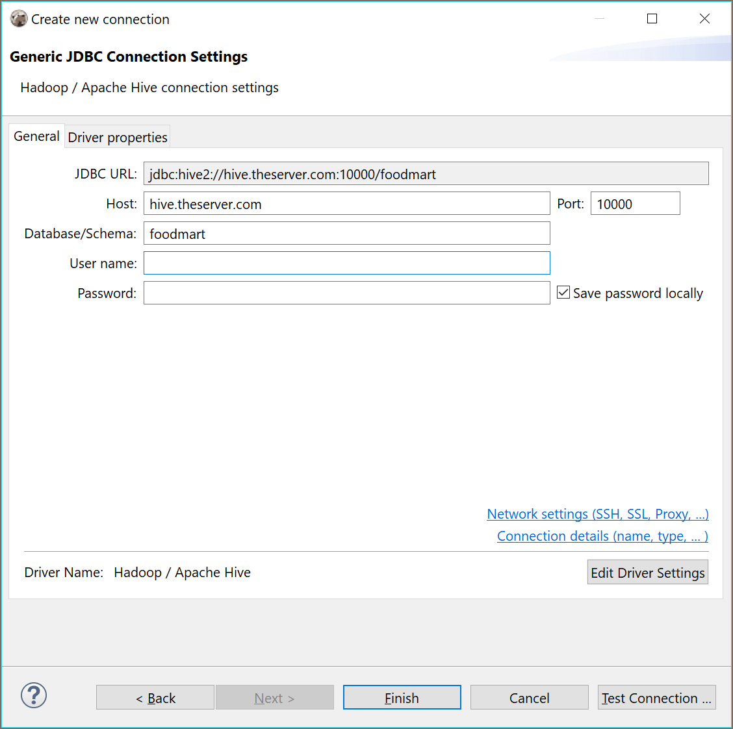The height and width of the screenshot is (729, 733).
Task: Focus the User name input field
Action: click(x=346, y=263)
